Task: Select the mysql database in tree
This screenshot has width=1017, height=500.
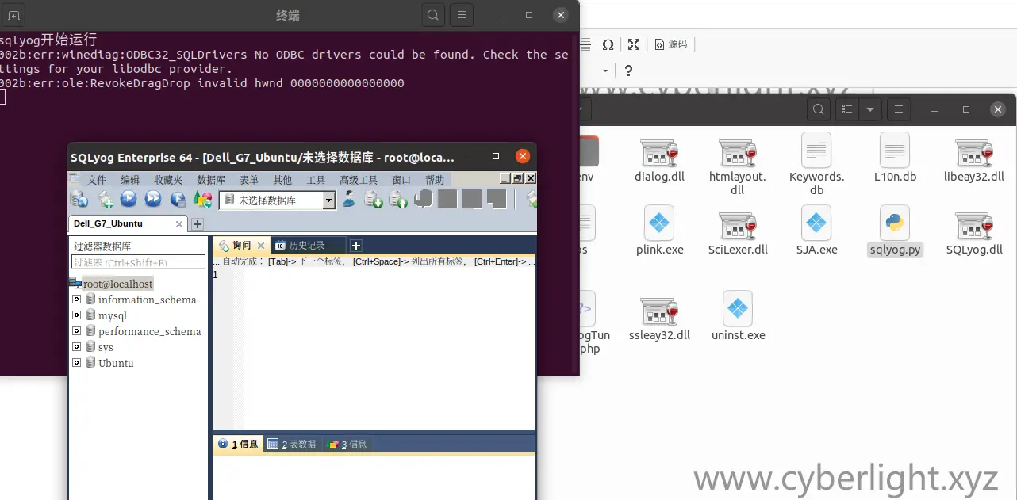Action: (112, 315)
